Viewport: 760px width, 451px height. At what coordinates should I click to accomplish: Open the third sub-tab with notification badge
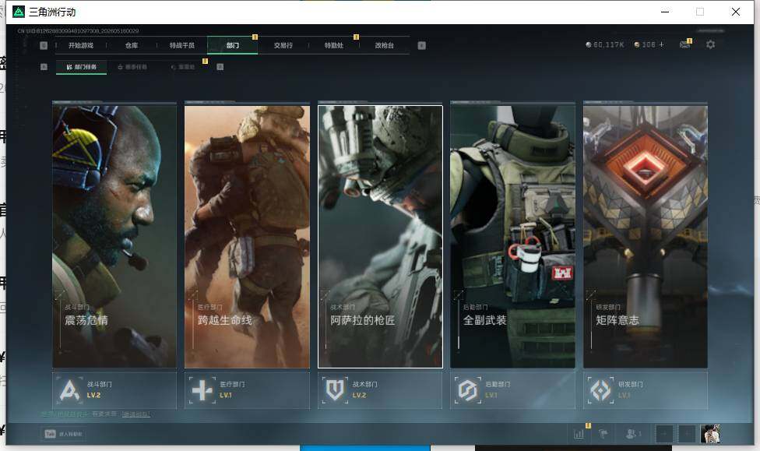coord(183,67)
